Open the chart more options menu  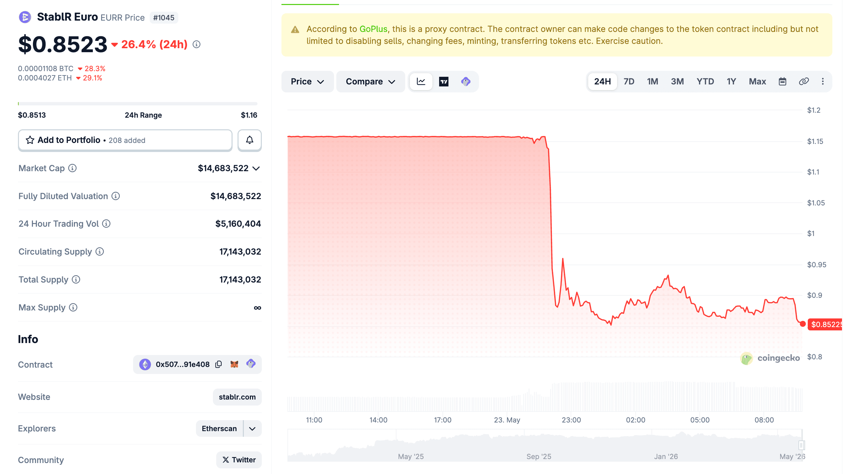click(x=823, y=81)
